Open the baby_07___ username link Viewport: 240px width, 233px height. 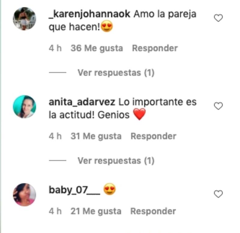pos(74,190)
